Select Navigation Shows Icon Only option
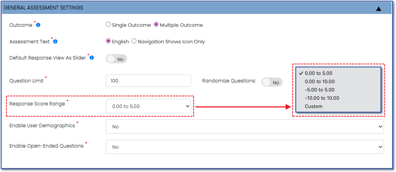 pyautogui.click(x=134, y=41)
